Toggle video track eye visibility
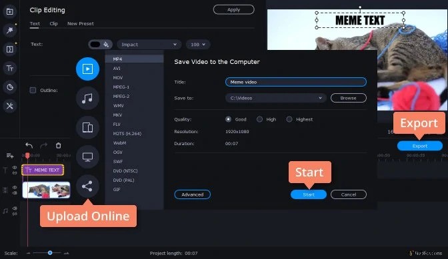This screenshot has height=259, width=448. pos(15,187)
